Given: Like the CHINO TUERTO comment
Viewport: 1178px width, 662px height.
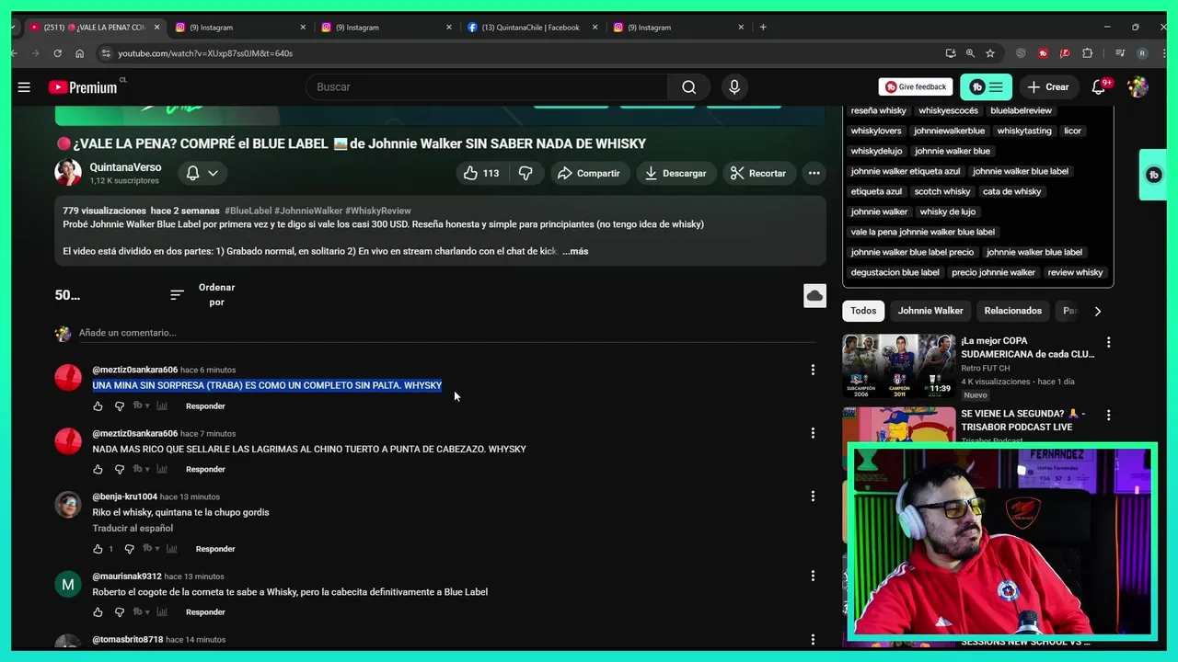Looking at the screenshot, I should tap(98, 469).
